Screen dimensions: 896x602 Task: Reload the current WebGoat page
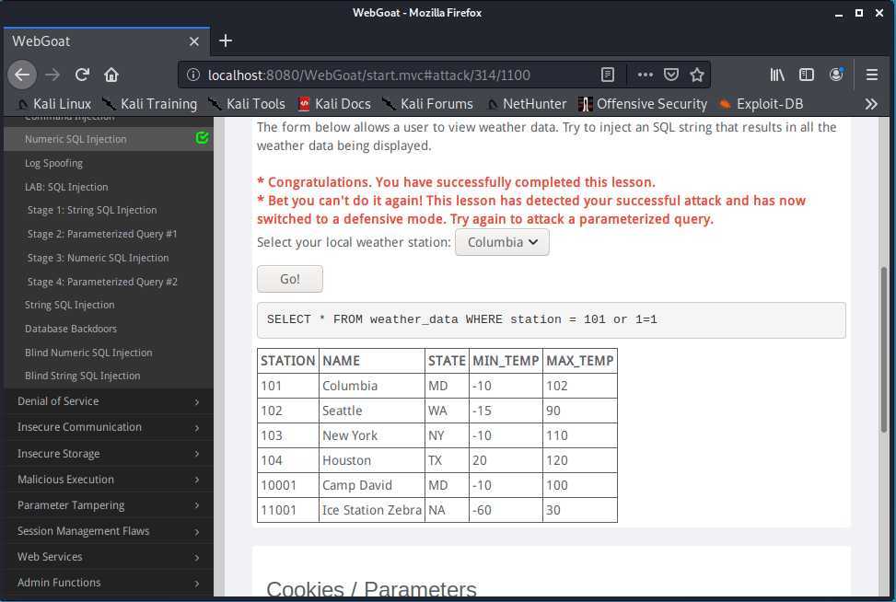(x=82, y=75)
